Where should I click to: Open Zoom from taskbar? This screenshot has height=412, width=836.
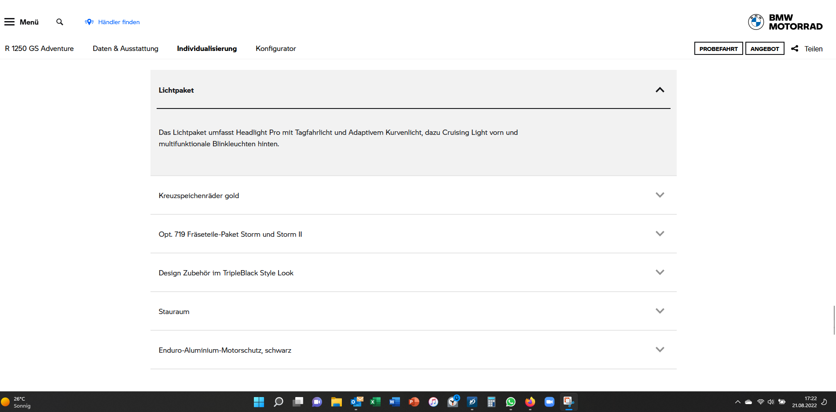[x=550, y=402]
